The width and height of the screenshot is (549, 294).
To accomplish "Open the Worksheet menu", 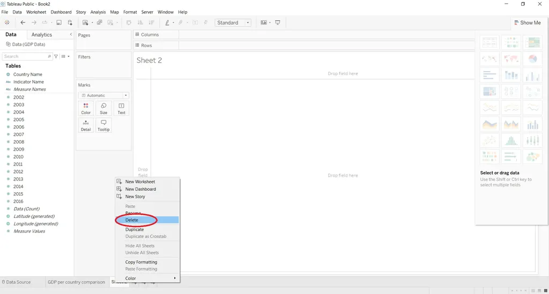I will (36, 12).
